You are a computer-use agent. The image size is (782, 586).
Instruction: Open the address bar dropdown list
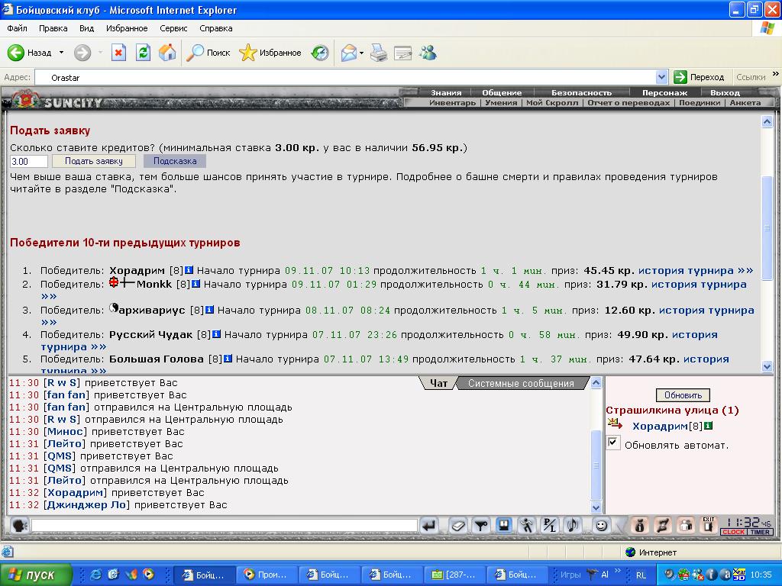coord(662,77)
